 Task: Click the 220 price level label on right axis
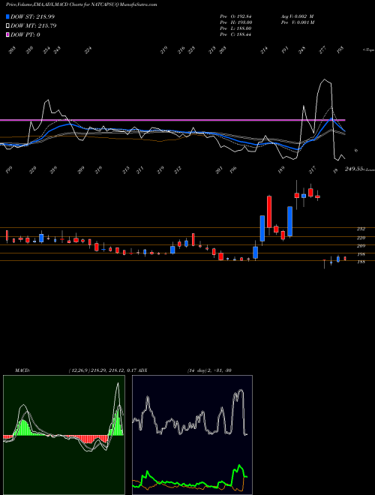pos(361,238)
